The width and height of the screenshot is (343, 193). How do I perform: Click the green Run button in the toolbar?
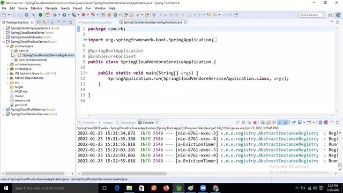[x=64, y=15]
